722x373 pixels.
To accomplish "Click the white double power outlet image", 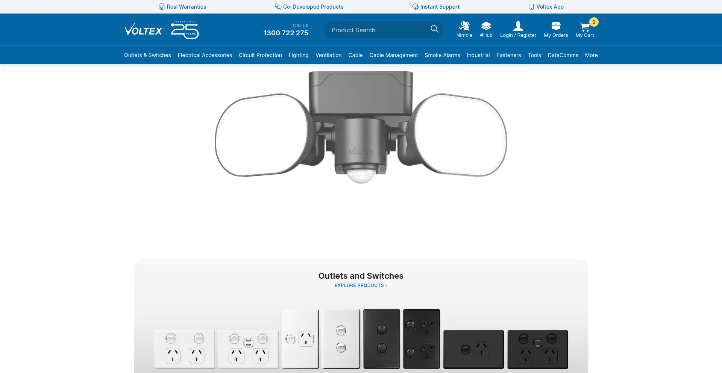I will [185, 349].
